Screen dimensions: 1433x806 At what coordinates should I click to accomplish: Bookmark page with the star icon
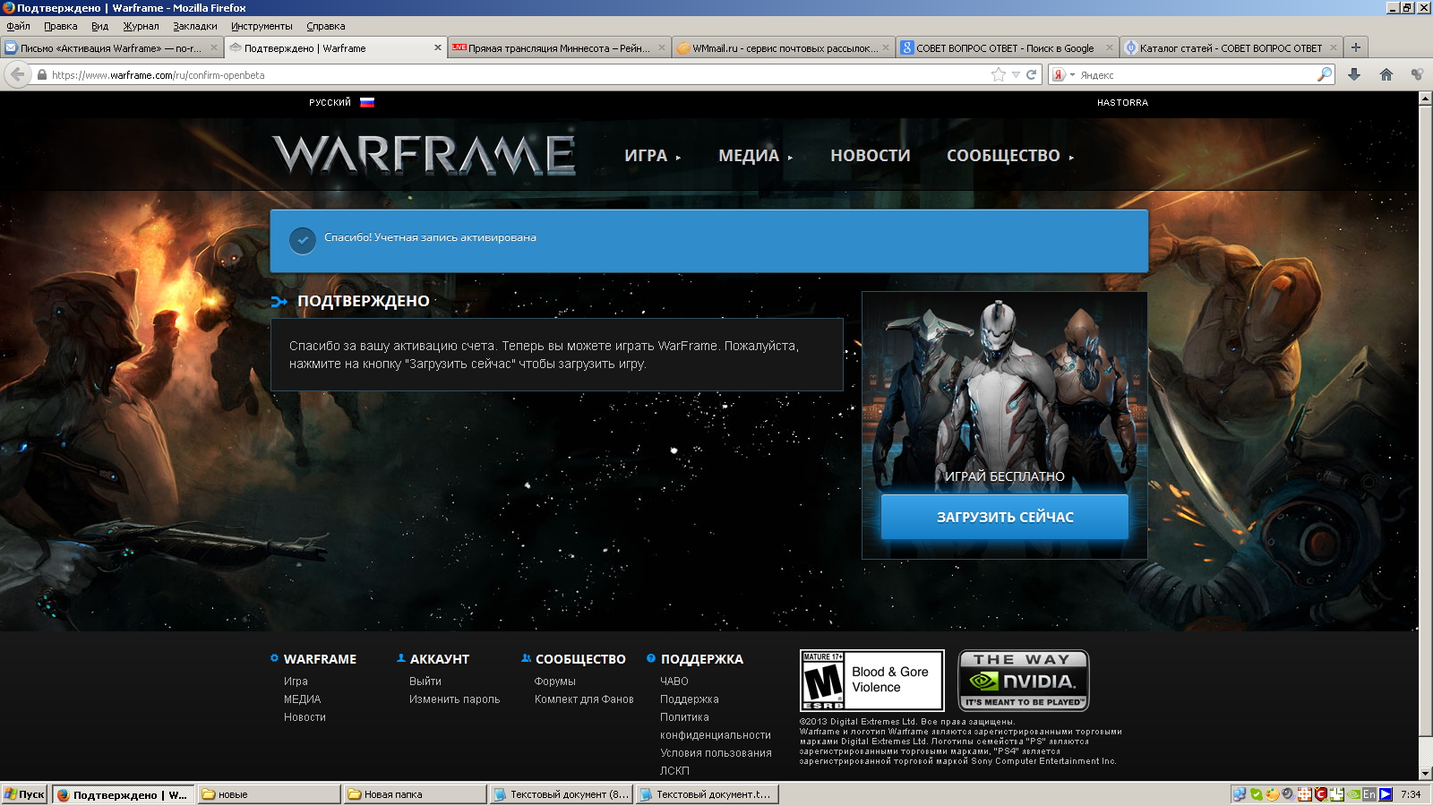[x=999, y=75]
